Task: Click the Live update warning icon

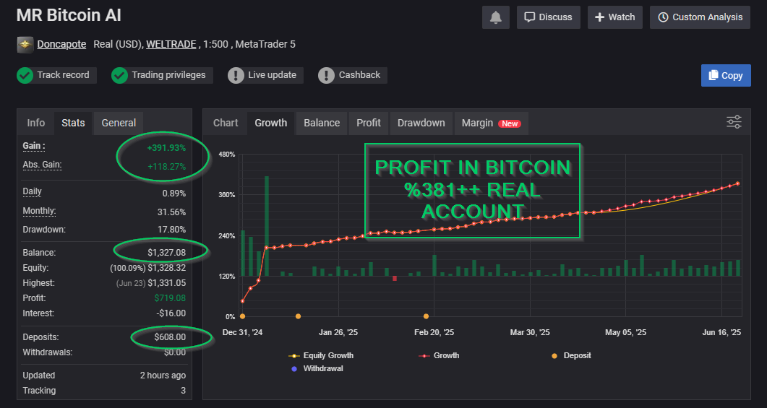Action: click(x=236, y=75)
